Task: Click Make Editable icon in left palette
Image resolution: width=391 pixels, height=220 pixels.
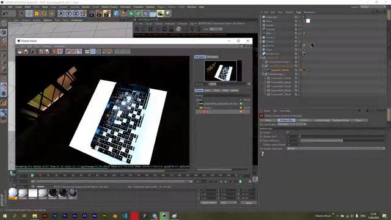Action: click(x=4, y=23)
